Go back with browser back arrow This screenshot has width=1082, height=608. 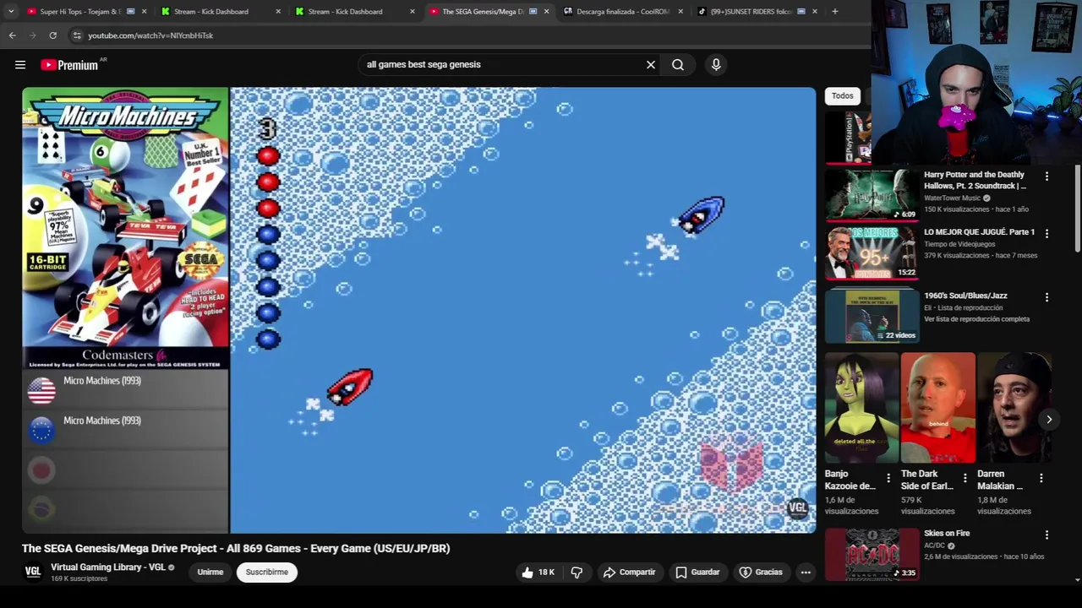12,35
